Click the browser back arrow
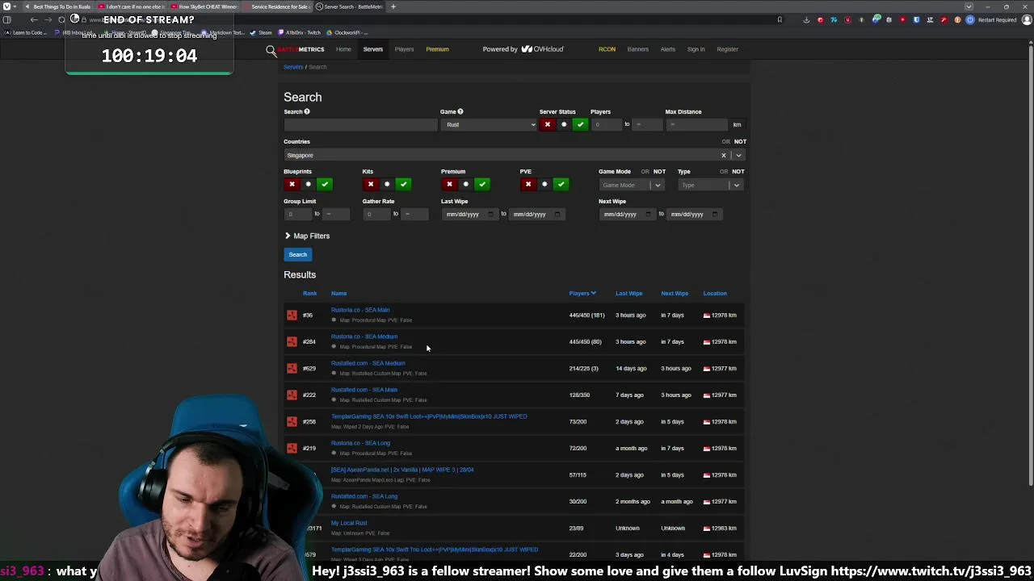This screenshot has width=1034, height=581. 34,19
